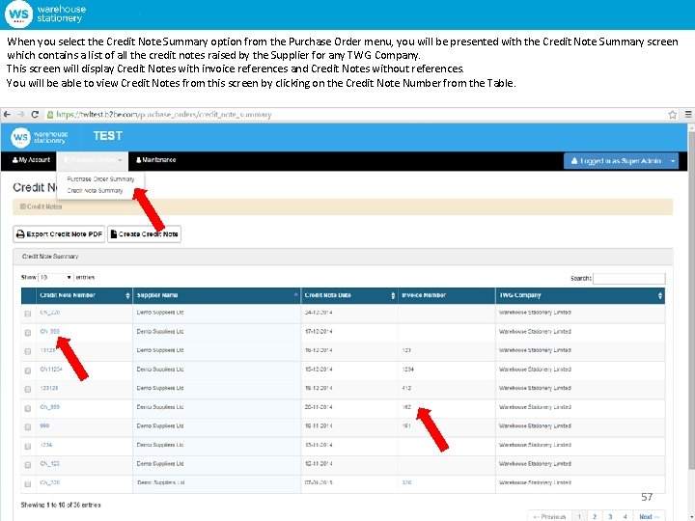Click the browser forward arrow
695x521 pixels.
click(x=21, y=114)
